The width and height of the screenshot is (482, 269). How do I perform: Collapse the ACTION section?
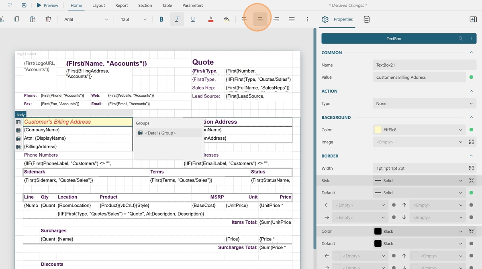point(471,91)
